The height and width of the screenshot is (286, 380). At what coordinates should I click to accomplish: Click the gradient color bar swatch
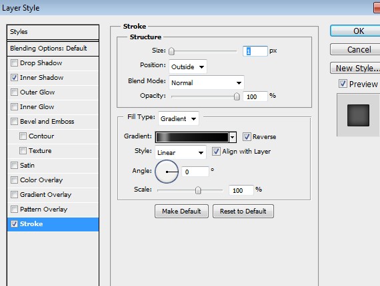pos(193,137)
